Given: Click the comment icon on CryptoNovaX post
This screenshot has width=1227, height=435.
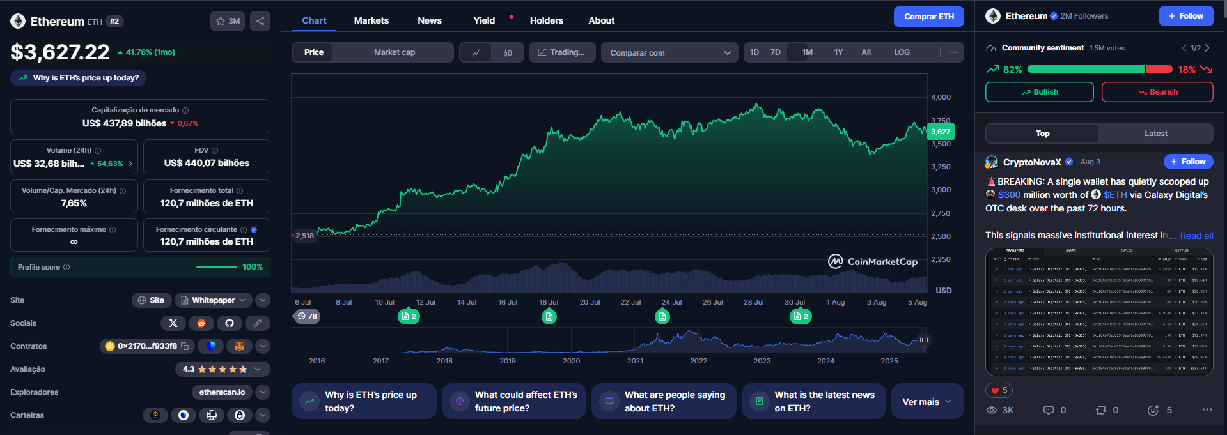Looking at the screenshot, I should (1049, 410).
